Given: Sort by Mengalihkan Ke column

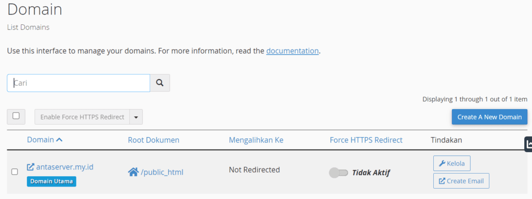Looking at the screenshot, I should coord(256,140).
